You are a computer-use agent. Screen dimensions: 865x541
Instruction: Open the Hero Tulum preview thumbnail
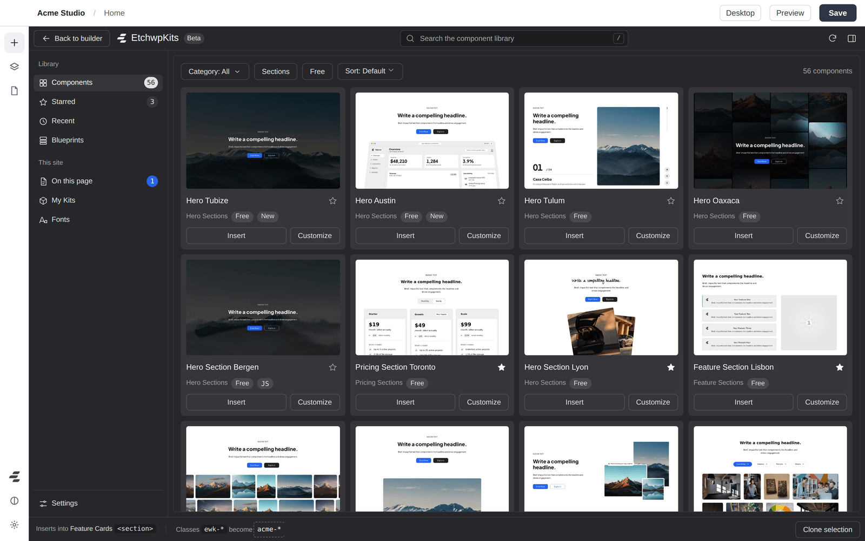601,141
